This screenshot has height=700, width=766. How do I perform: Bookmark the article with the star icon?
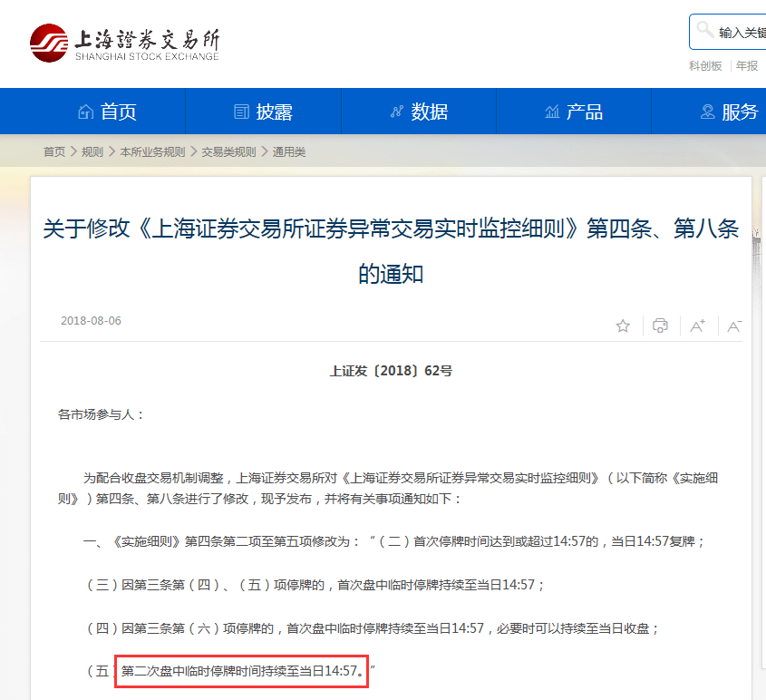[x=623, y=326]
